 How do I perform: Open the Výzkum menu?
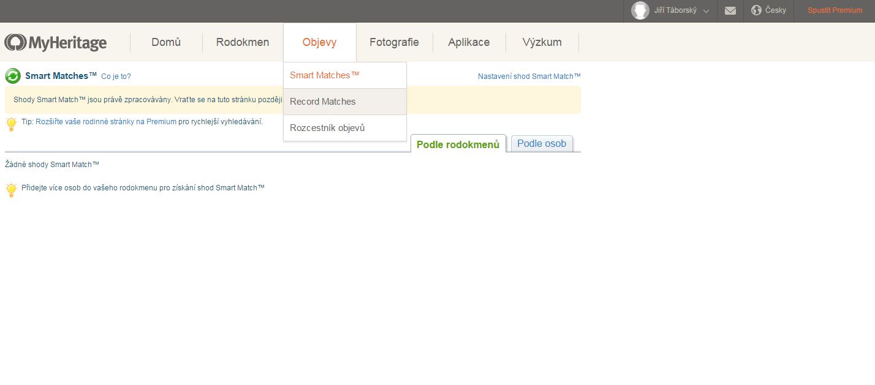pos(542,42)
